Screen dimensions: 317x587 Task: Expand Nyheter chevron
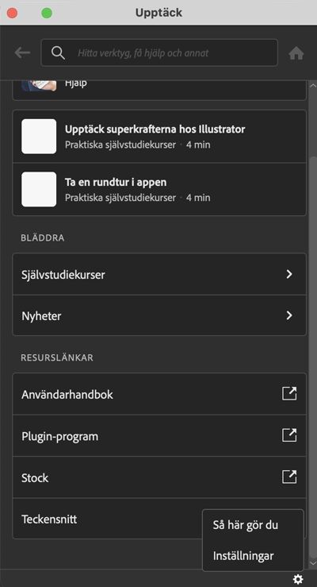pos(289,315)
